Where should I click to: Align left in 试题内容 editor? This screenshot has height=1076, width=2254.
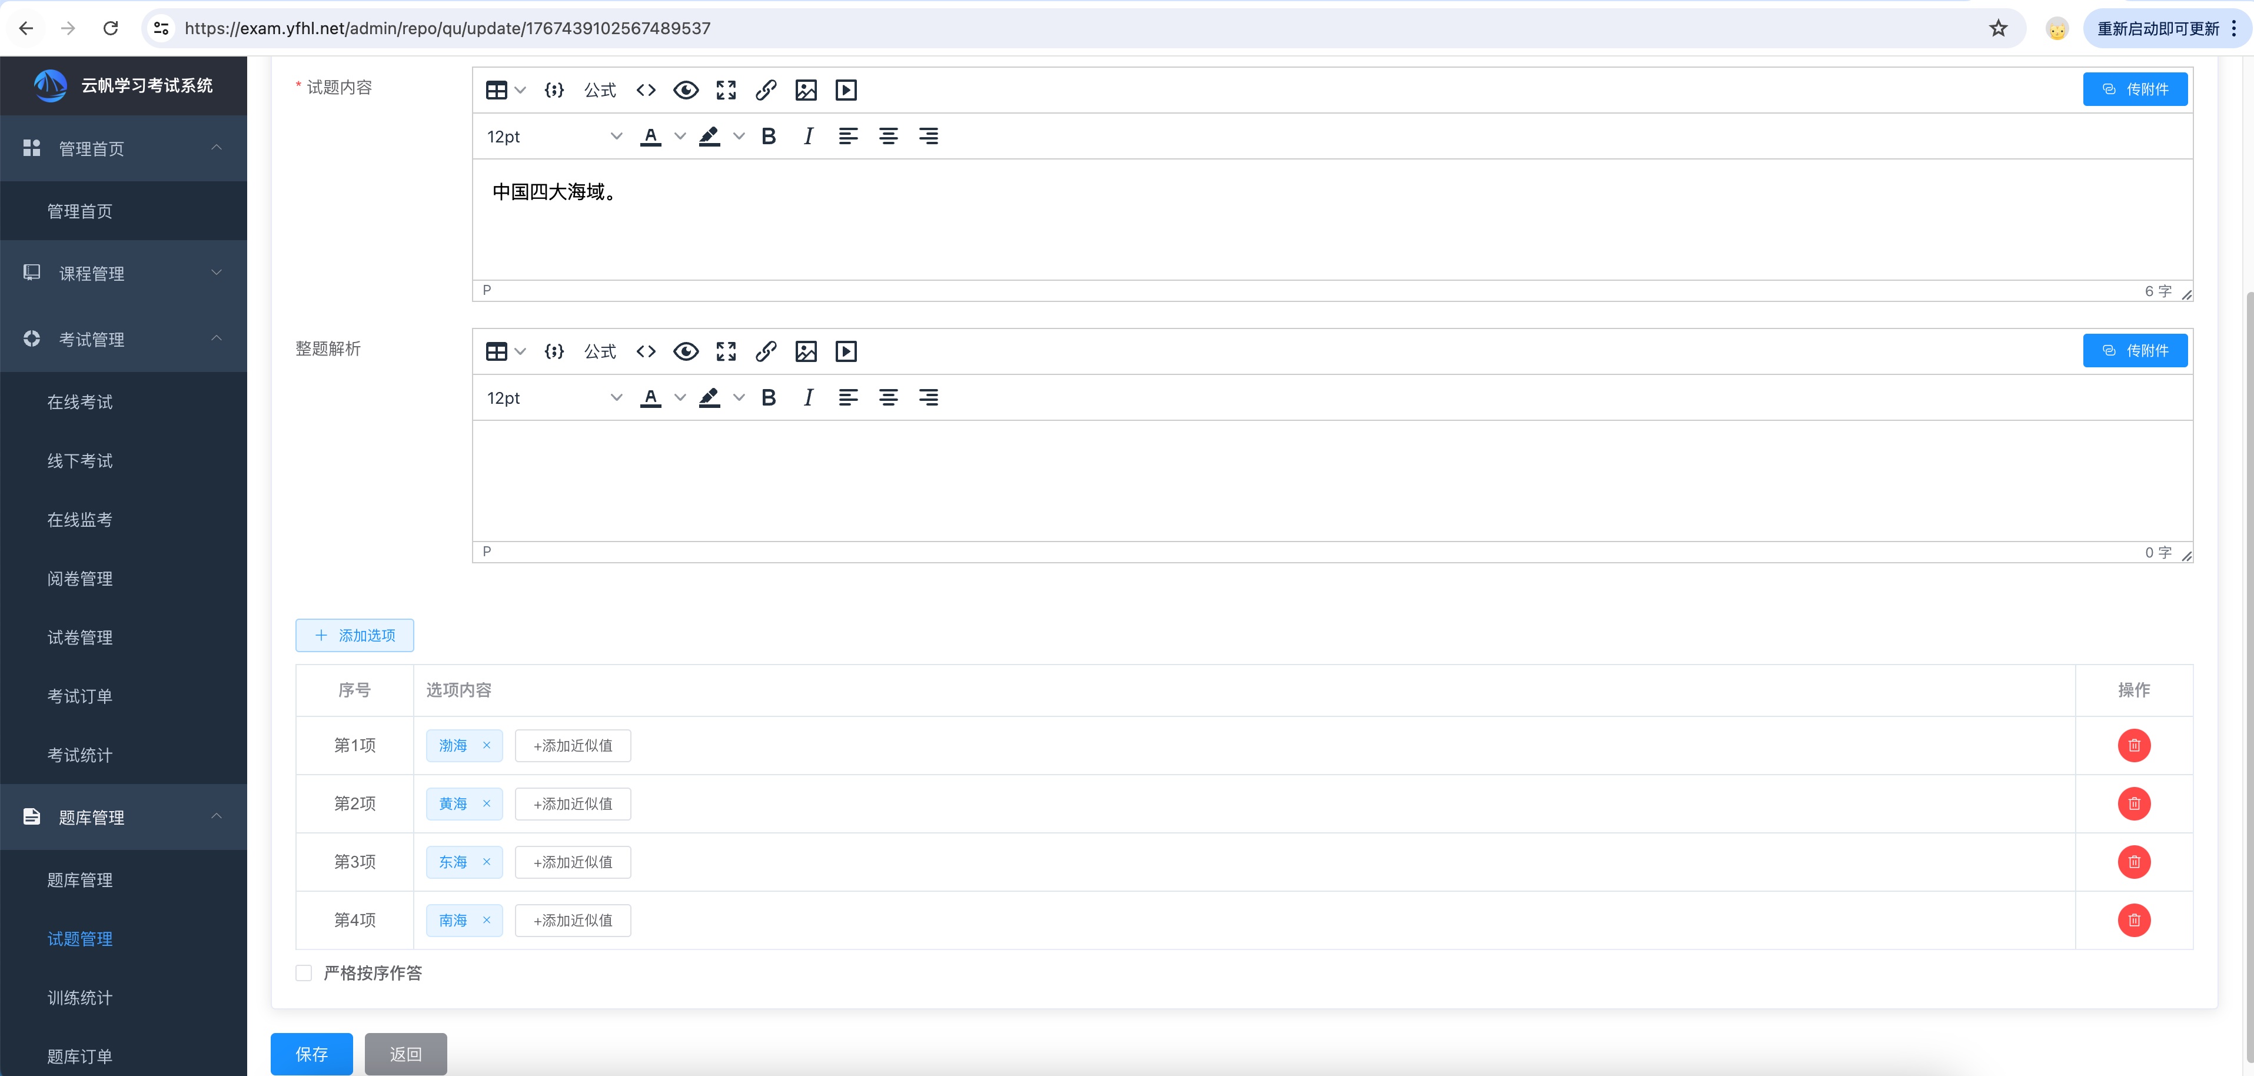tap(848, 136)
